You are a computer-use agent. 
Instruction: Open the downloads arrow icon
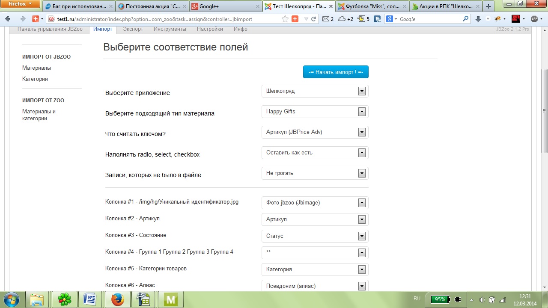click(x=478, y=19)
